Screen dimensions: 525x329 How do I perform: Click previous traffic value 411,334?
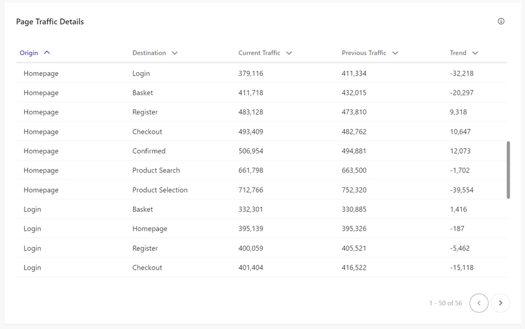(x=354, y=74)
